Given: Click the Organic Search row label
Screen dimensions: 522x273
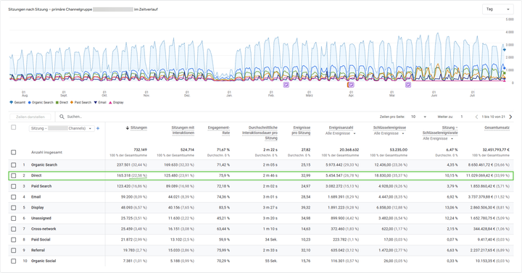Looking at the screenshot, I should click(x=44, y=165).
